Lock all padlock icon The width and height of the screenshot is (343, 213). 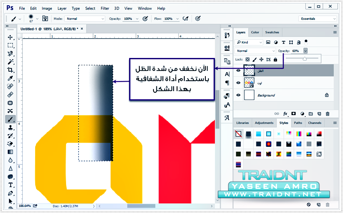point(275,59)
